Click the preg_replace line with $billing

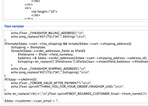48,37
